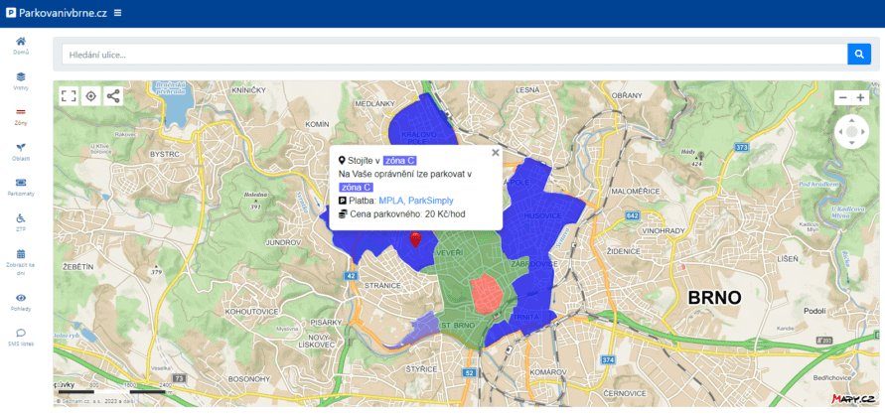
Task: Select Zóny in the sidebar
Action: 21,116
